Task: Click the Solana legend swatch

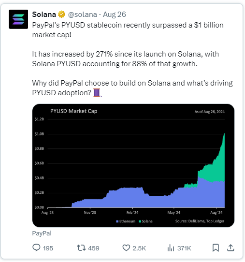Action: click(140, 221)
